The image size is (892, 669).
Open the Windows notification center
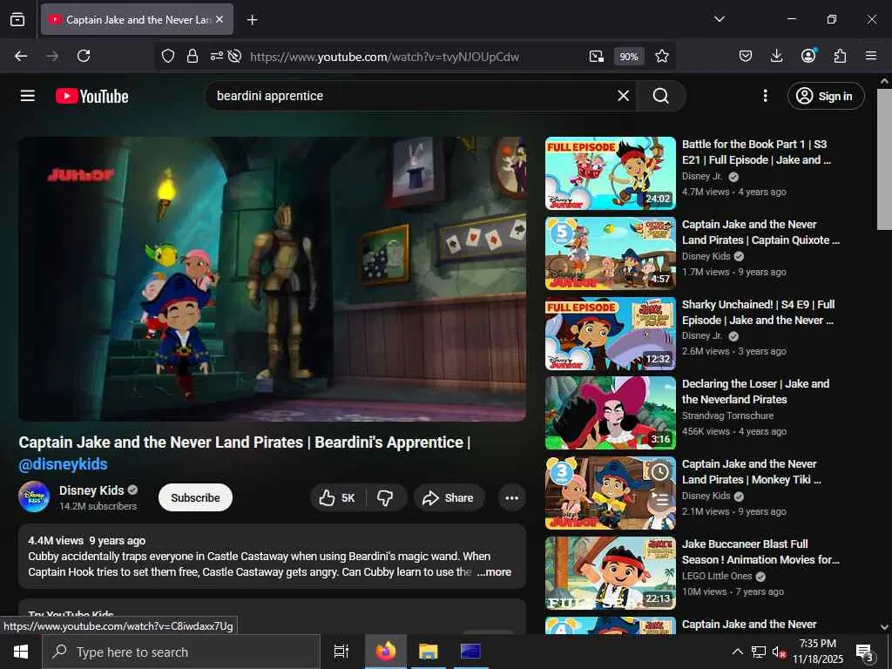864,652
